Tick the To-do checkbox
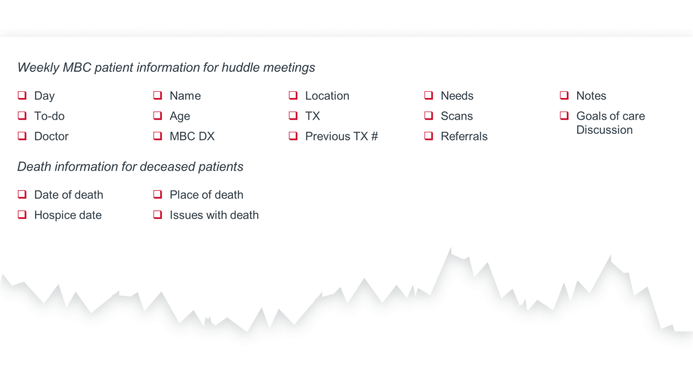 22,116
